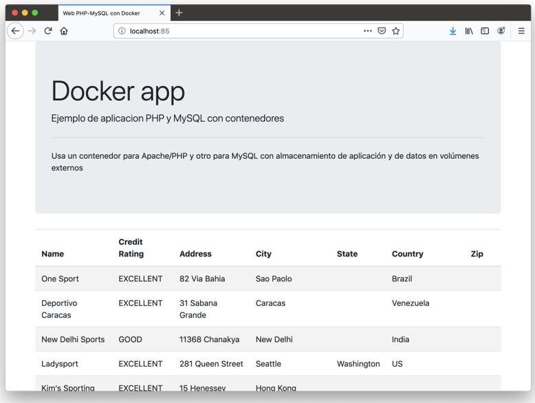Select the Deportivo Caracas name cell

[x=59, y=309]
